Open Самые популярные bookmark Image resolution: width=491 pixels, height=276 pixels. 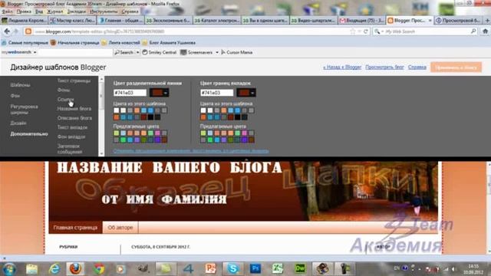[25, 43]
